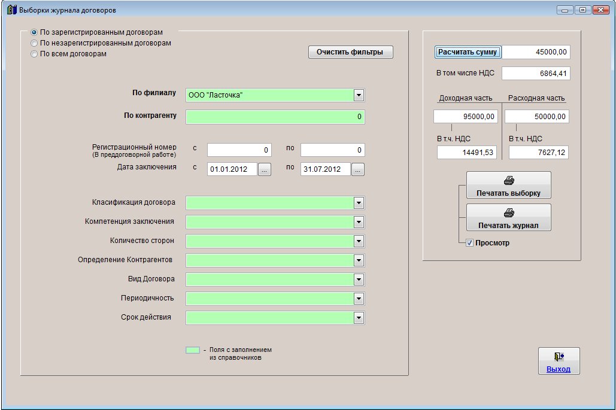Screen dimensions: 616x410
Task: Click the Регистрационный номер 'с' field
Action: pos(239,150)
